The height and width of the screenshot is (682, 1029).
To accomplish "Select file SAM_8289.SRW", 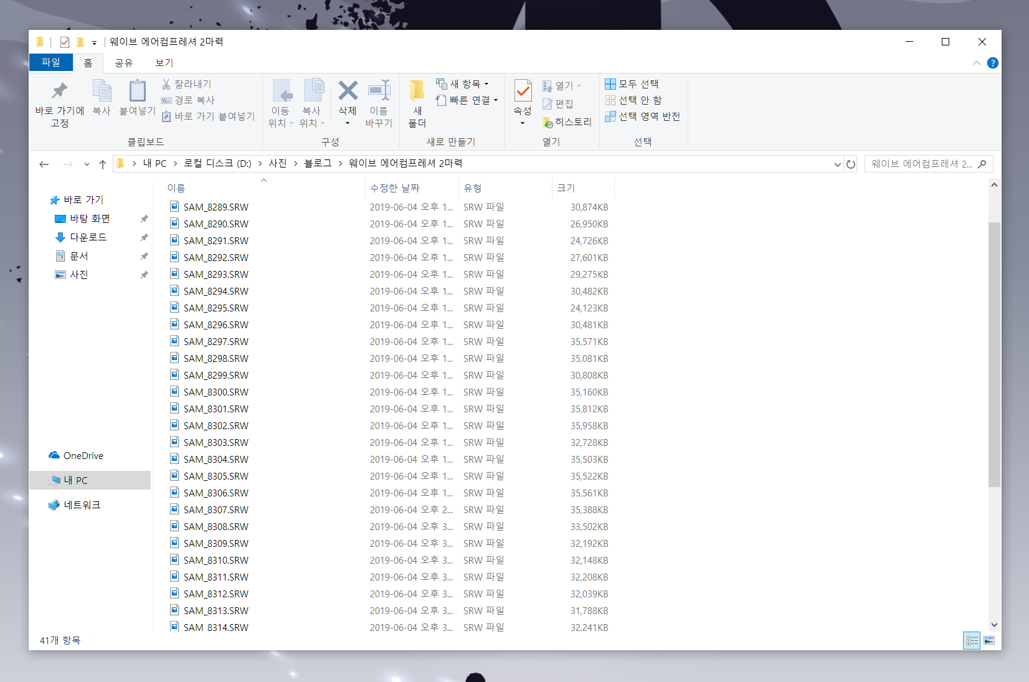I will tap(216, 207).
